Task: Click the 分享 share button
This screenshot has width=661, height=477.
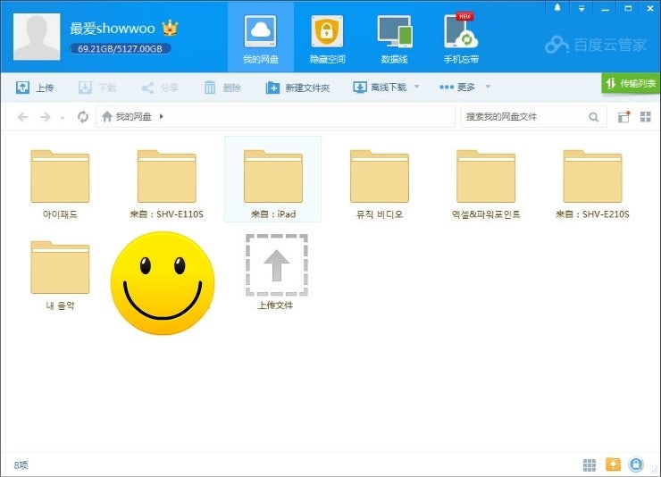Action: click(160, 88)
